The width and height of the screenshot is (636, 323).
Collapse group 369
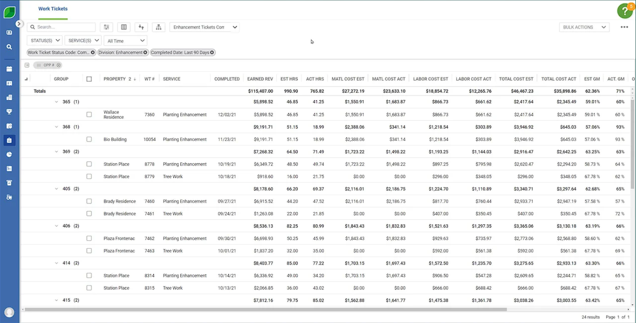tap(57, 151)
